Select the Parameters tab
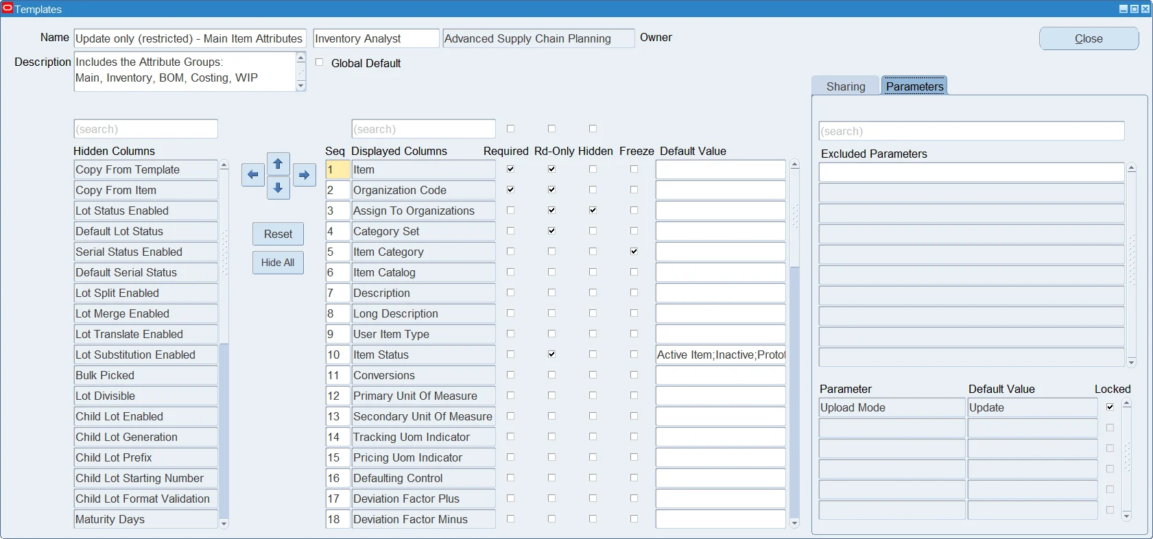This screenshot has height=539, width=1153. coord(914,86)
